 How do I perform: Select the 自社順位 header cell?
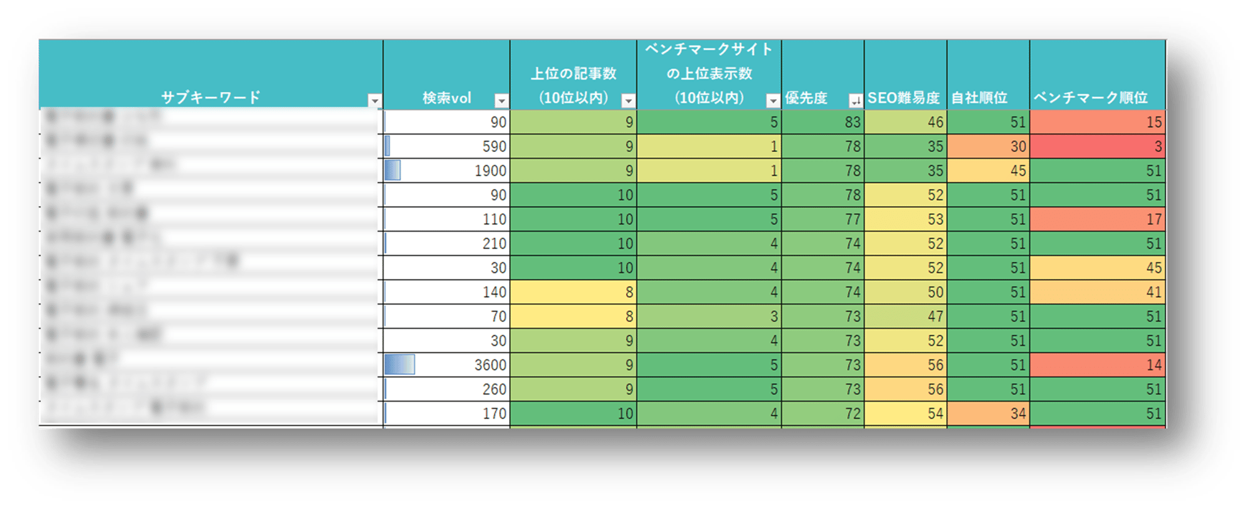(x=989, y=75)
